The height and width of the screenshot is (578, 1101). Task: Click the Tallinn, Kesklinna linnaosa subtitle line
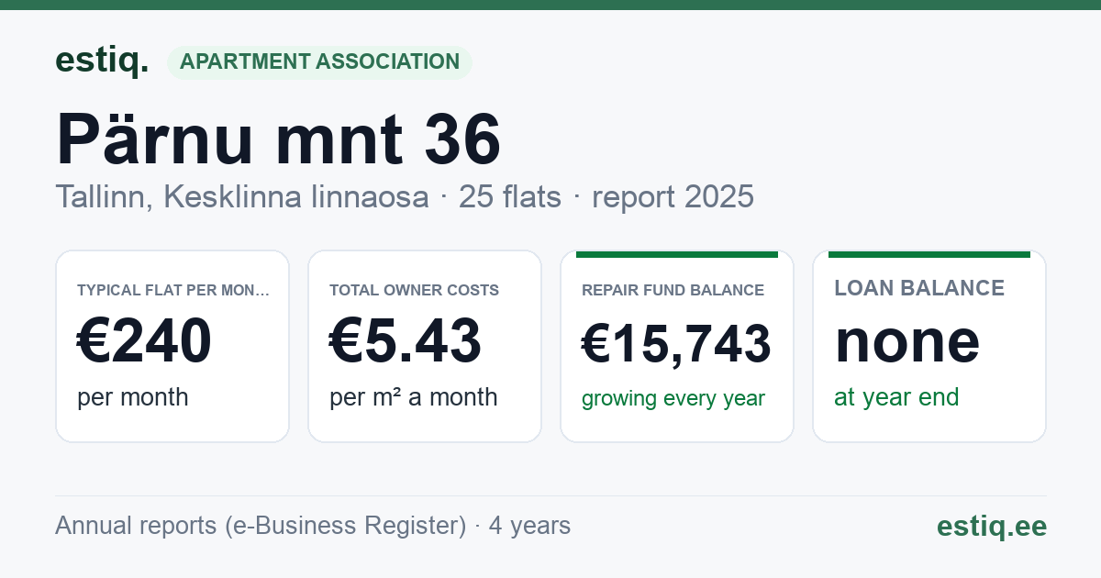coord(405,196)
